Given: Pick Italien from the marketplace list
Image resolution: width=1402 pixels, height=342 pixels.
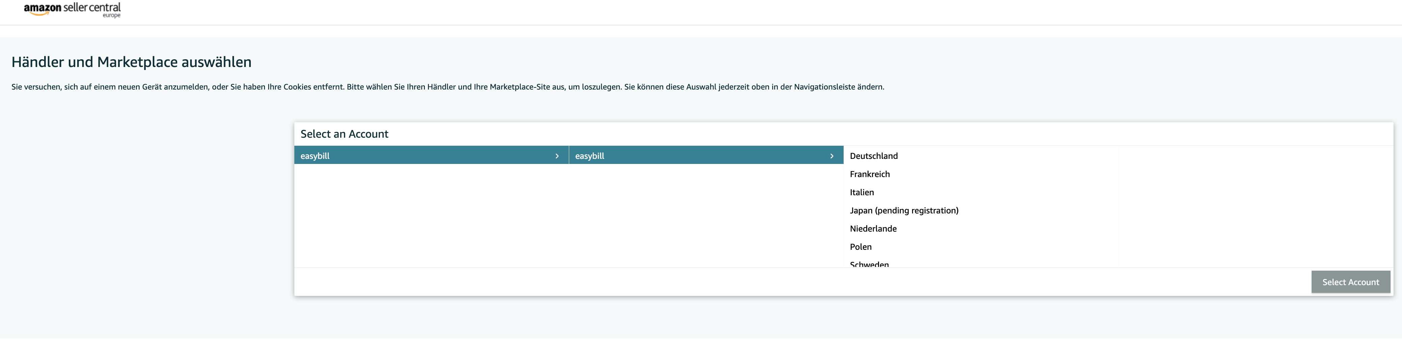Looking at the screenshot, I should [861, 193].
